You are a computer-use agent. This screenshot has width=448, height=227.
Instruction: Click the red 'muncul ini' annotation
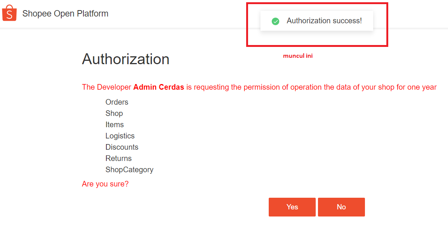point(298,56)
